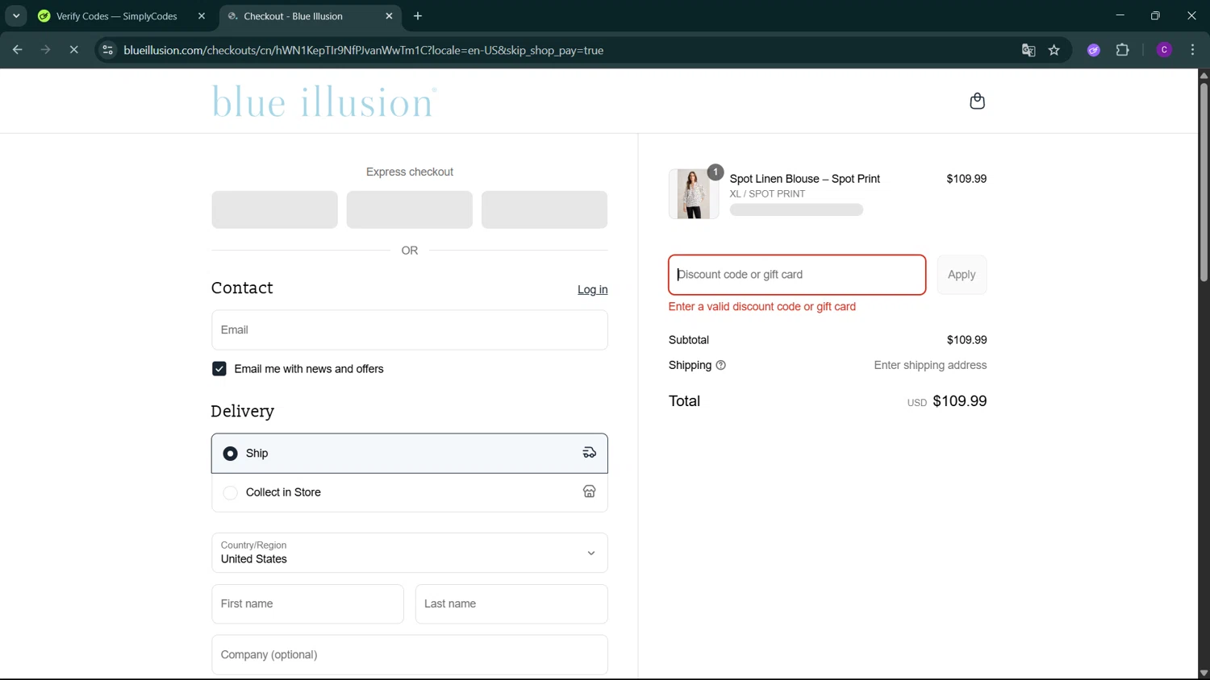Screen dimensions: 1210x680
Task: Click the Google Translate icon in address bar
Action: (1028, 50)
